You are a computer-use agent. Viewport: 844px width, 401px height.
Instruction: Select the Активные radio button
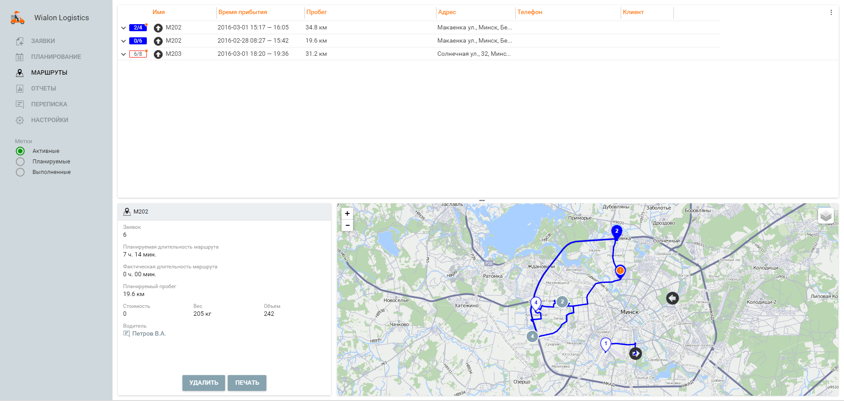pyautogui.click(x=20, y=151)
